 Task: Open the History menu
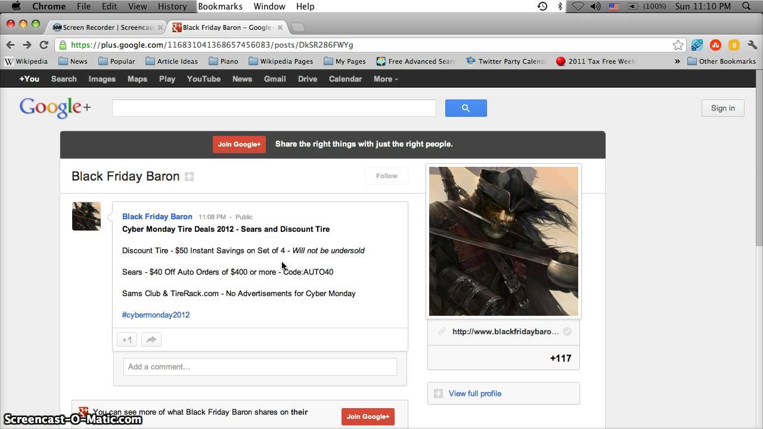click(172, 7)
